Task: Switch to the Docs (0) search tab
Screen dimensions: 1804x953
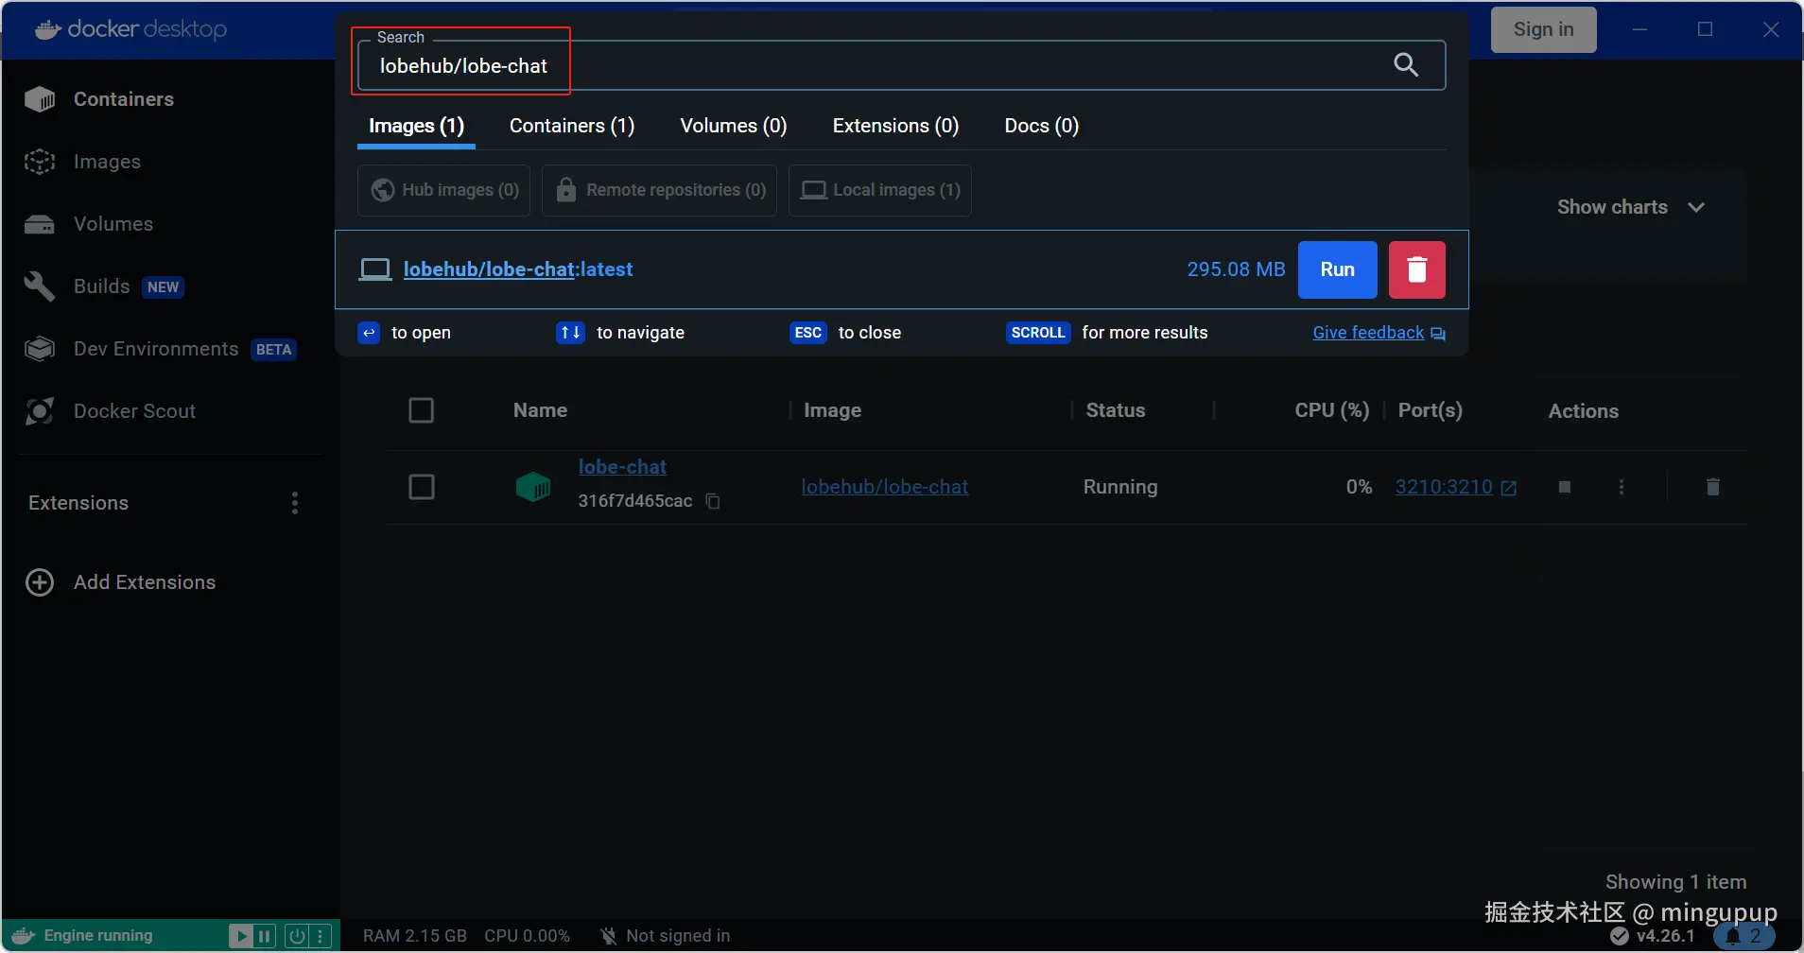Action: pyautogui.click(x=1041, y=127)
